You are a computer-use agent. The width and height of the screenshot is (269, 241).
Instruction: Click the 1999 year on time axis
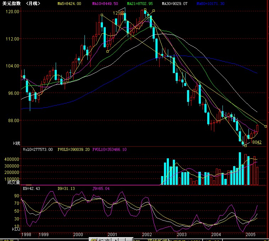click(44, 235)
